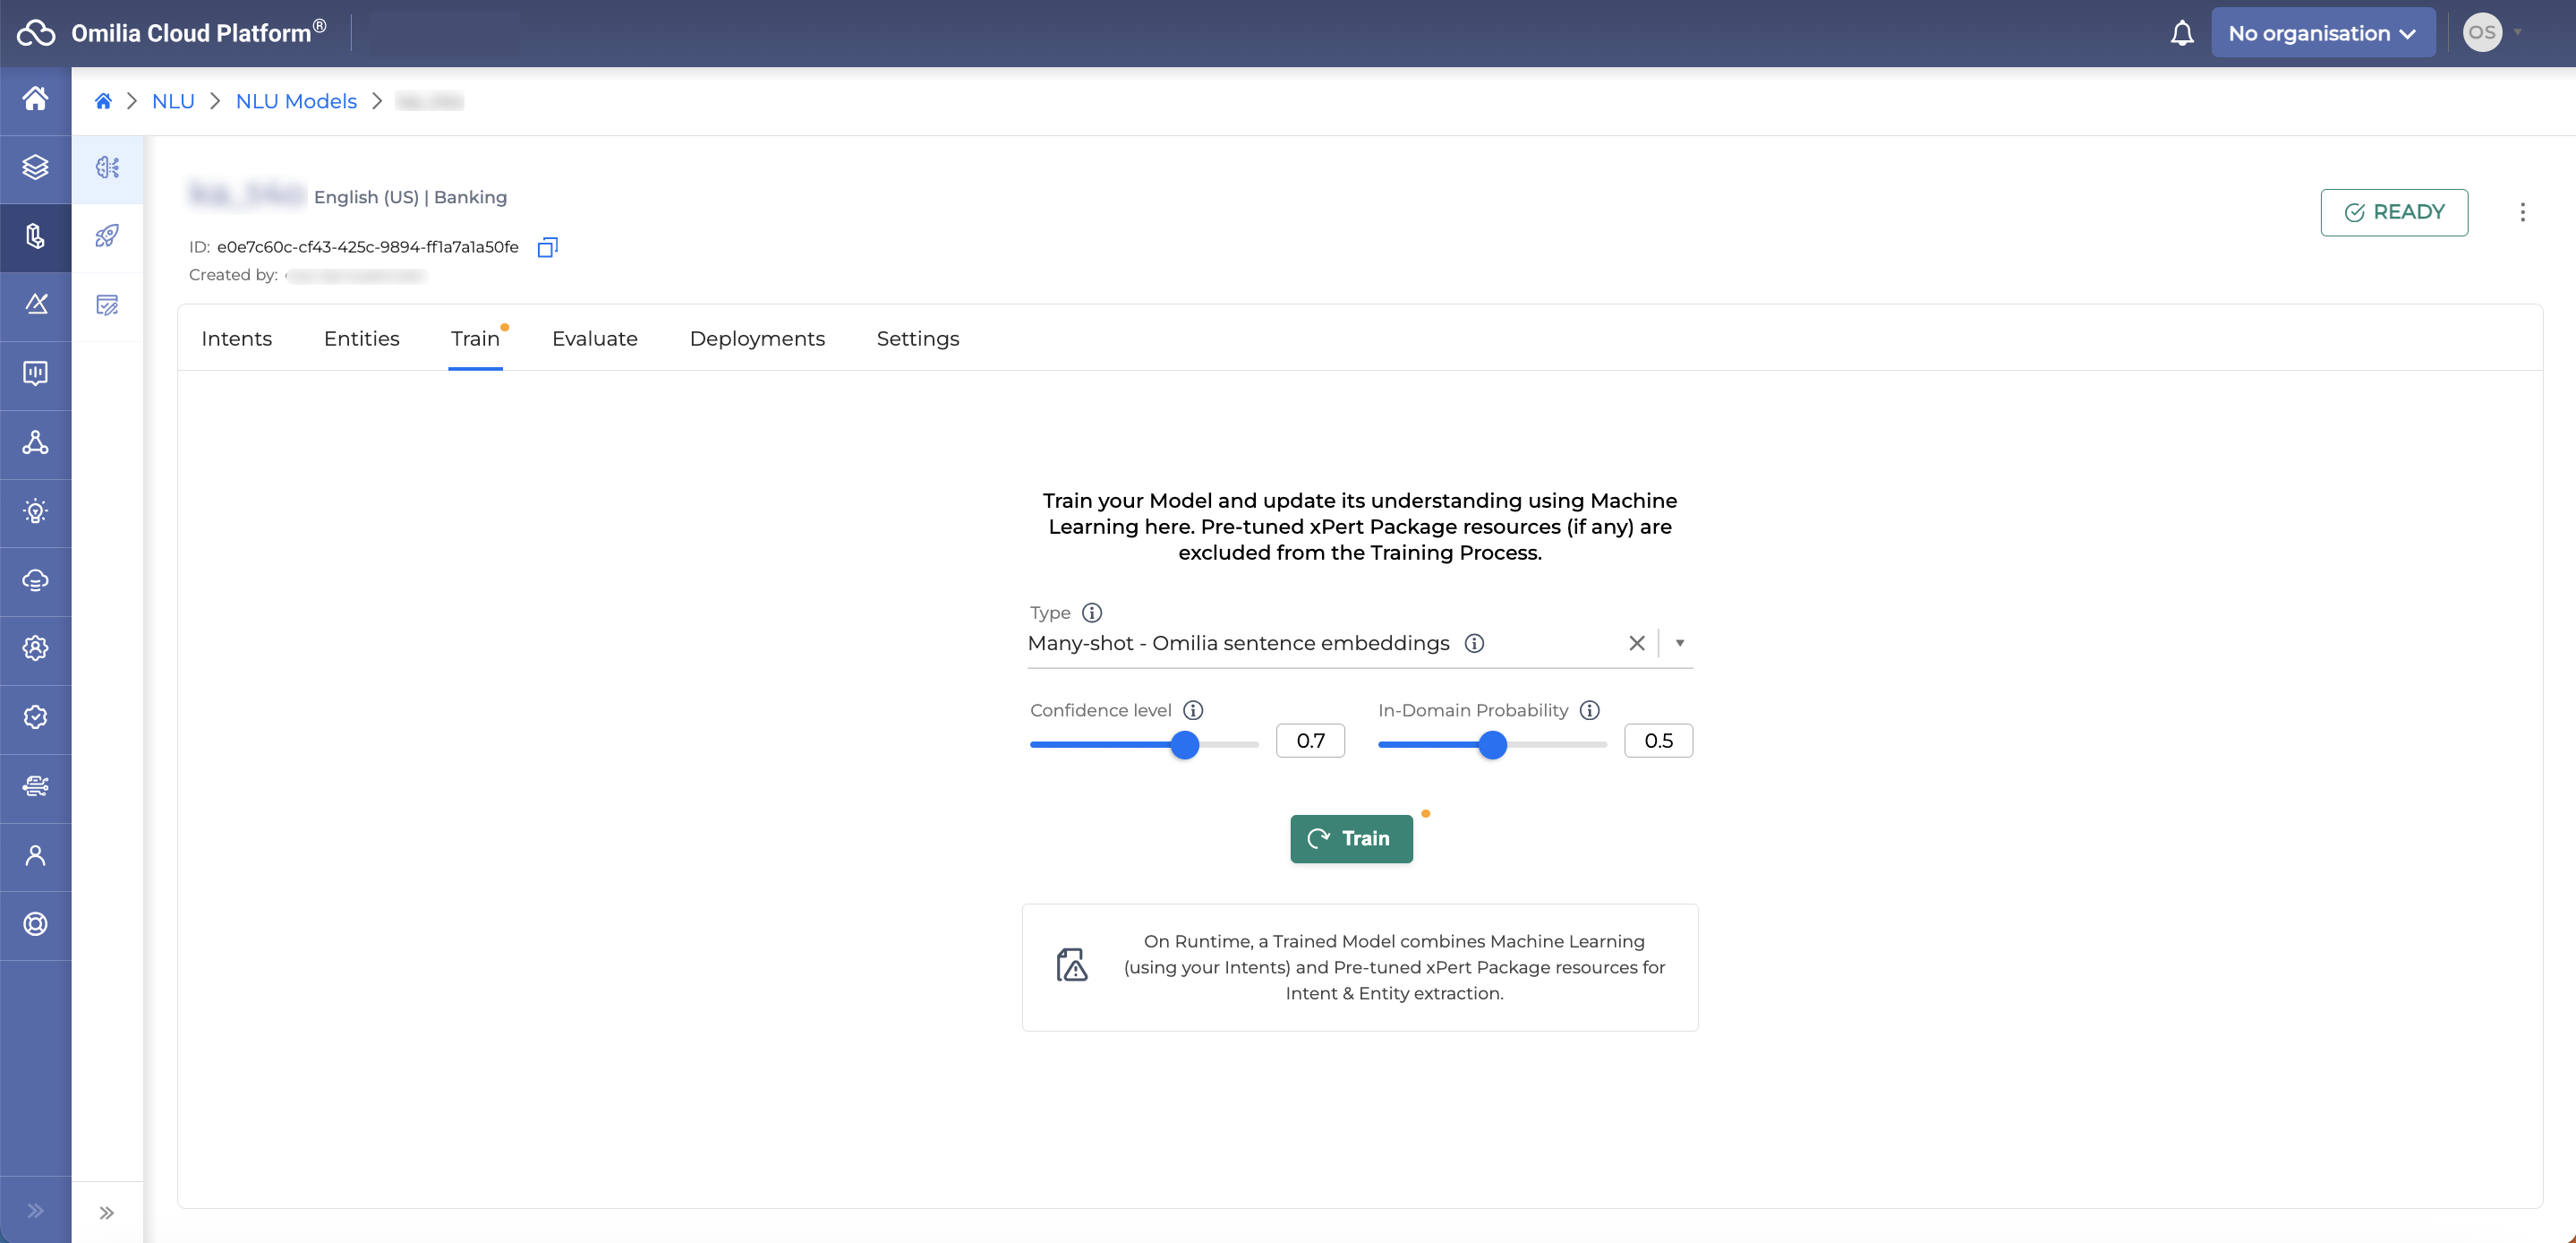Switch to the Deployments tab

point(757,339)
